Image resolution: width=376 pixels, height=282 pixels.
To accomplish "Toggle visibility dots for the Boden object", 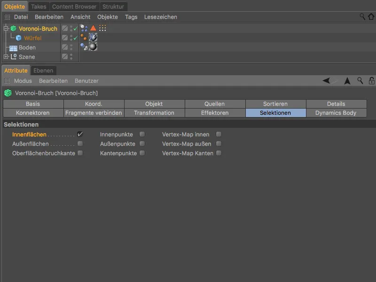I will coord(71,47).
